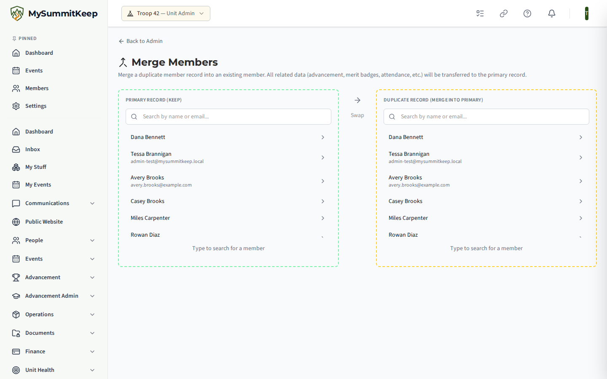The width and height of the screenshot is (607, 379).
Task: Select Casey Brooks in duplicate list
Action: pyautogui.click(x=486, y=201)
